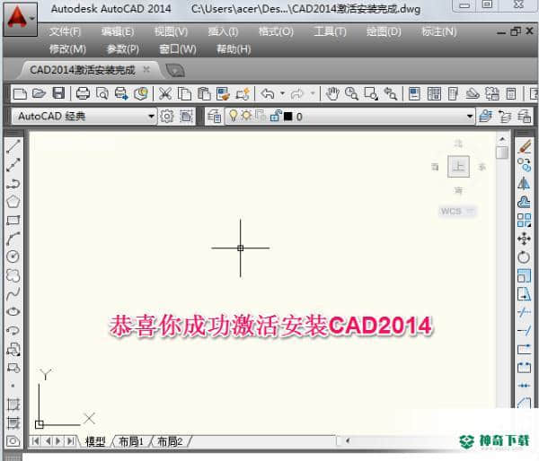Viewport: 539px width, 461px height.
Task: Select the 模型 model tab
Action: pos(95,441)
